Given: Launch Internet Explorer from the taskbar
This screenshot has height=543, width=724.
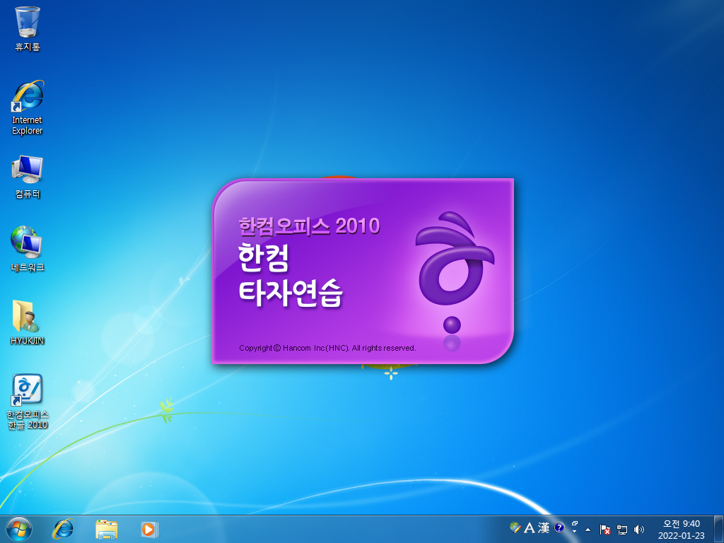Looking at the screenshot, I should (63, 529).
